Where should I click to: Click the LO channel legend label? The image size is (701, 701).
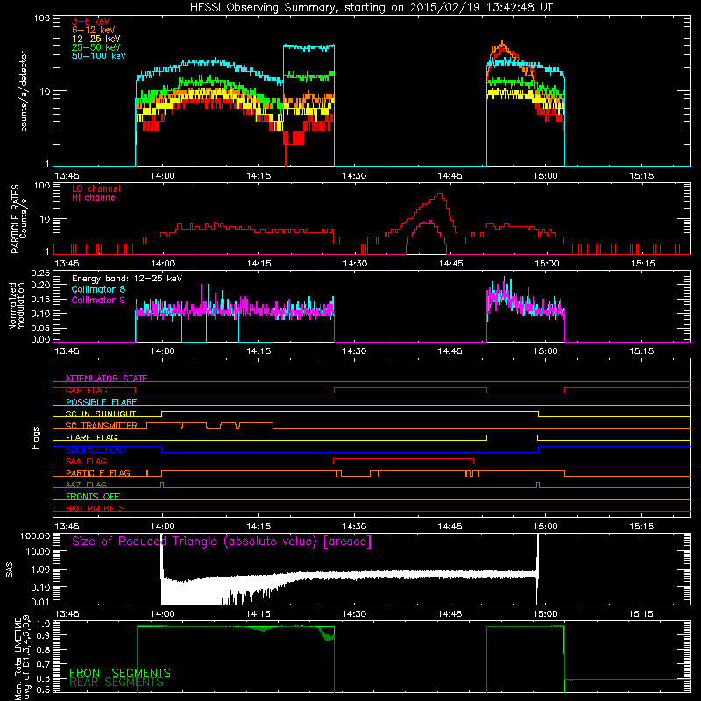point(96,188)
